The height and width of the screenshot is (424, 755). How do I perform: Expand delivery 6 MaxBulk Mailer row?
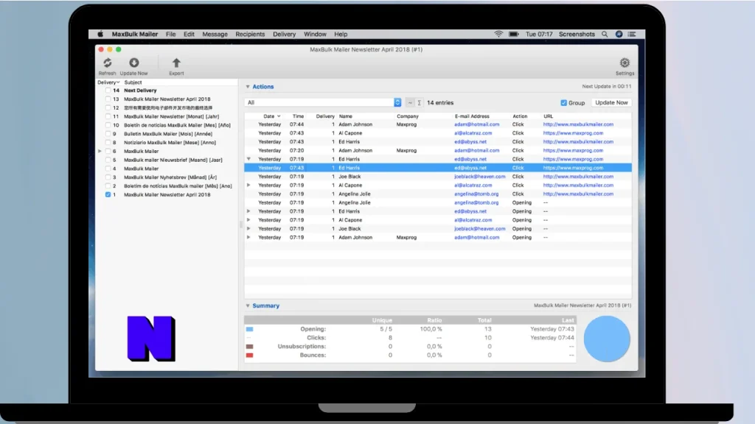click(100, 151)
